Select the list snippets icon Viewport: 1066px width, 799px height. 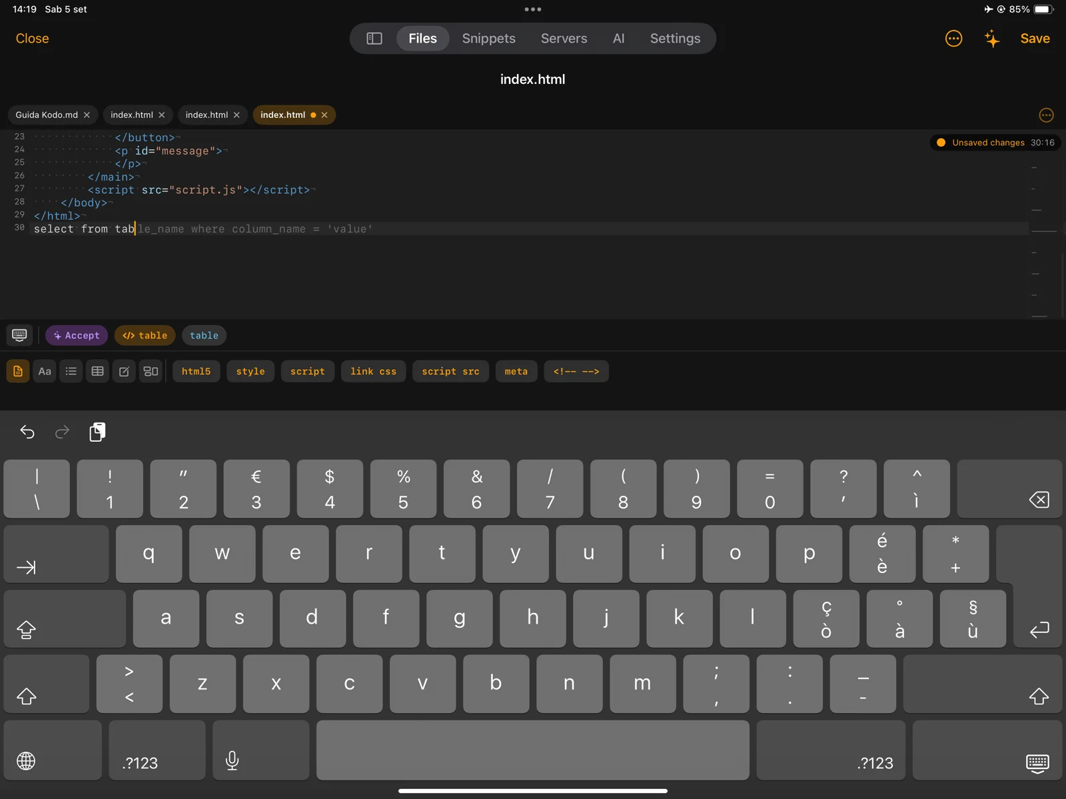tap(71, 371)
